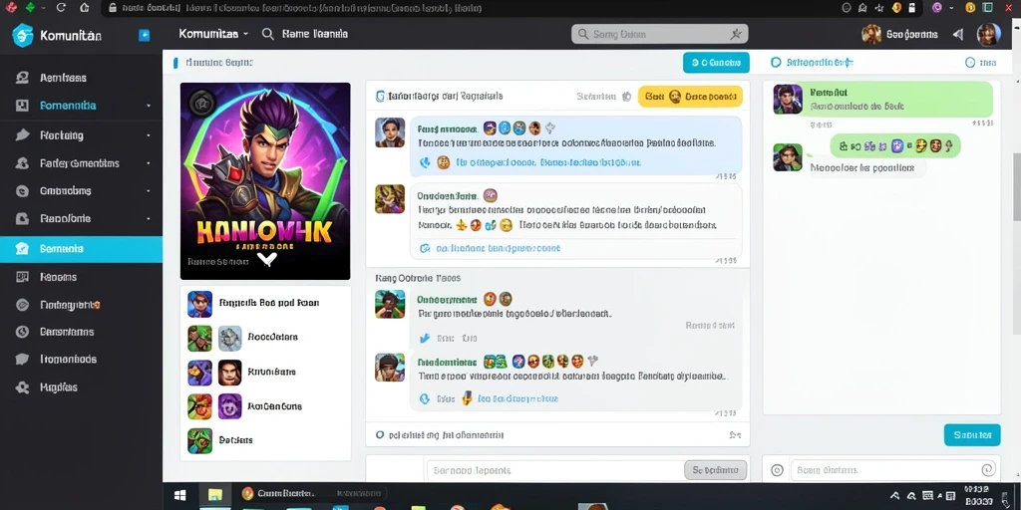Click the avatar of the first post's author

tap(390, 132)
